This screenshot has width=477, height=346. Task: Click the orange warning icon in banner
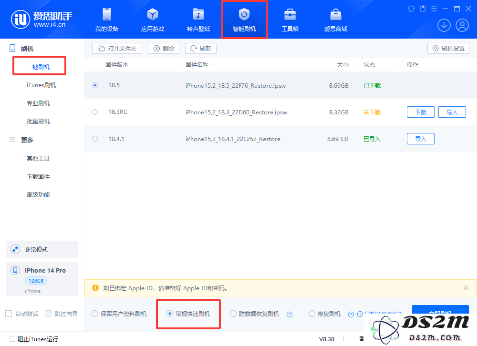[x=95, y=288]
